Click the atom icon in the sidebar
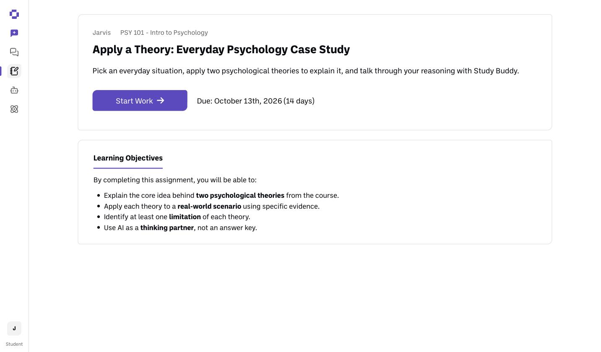The width and height of the screenshot is (601, 352). (x=14, y=109)
